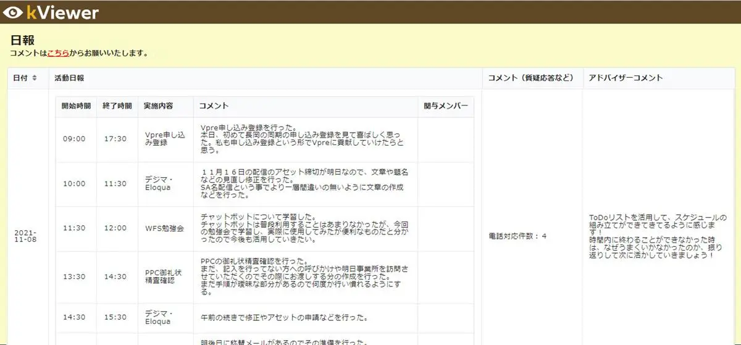Click the 終了時間 header in inner table
The width and height of the screenshot is (741, 345).
coord(117,106)
